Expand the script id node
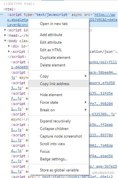118x178 pixels. coord(5,30)
